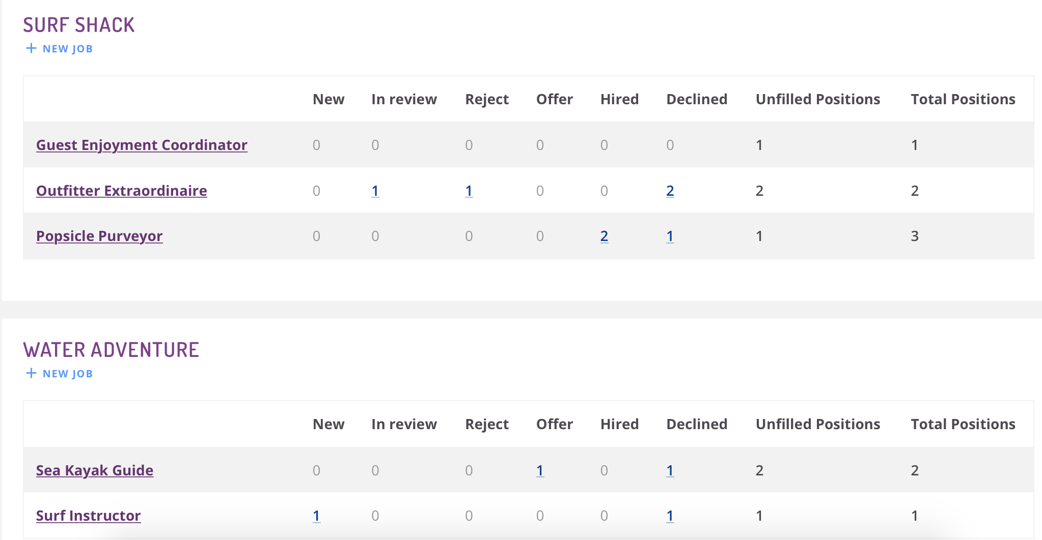View Surf Instructor new applicant
The image size is (1042, 540).
pyautogui.click(x=316, y=516)
